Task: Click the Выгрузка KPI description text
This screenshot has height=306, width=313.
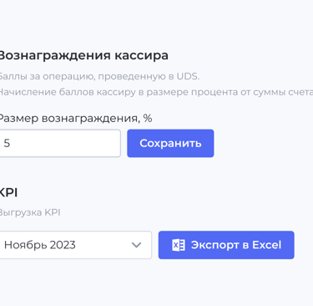Action: [x=30, y=212]
